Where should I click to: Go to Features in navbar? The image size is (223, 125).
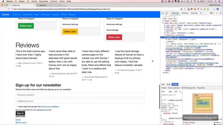click(x=55, y=15)
